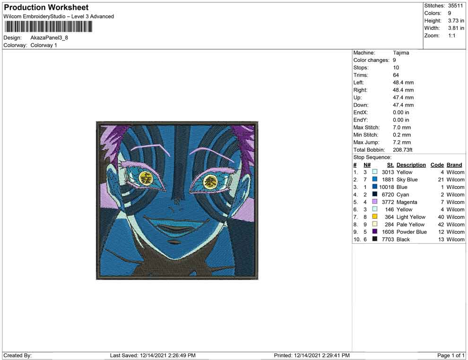468x360 pixels.
Task: Click the Powder Blue description text
Action: 412,232
